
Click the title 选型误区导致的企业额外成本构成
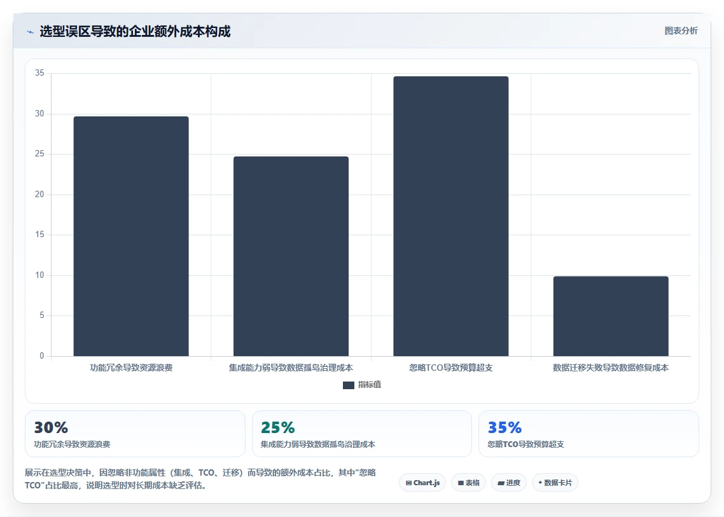(x=135, y=31)
